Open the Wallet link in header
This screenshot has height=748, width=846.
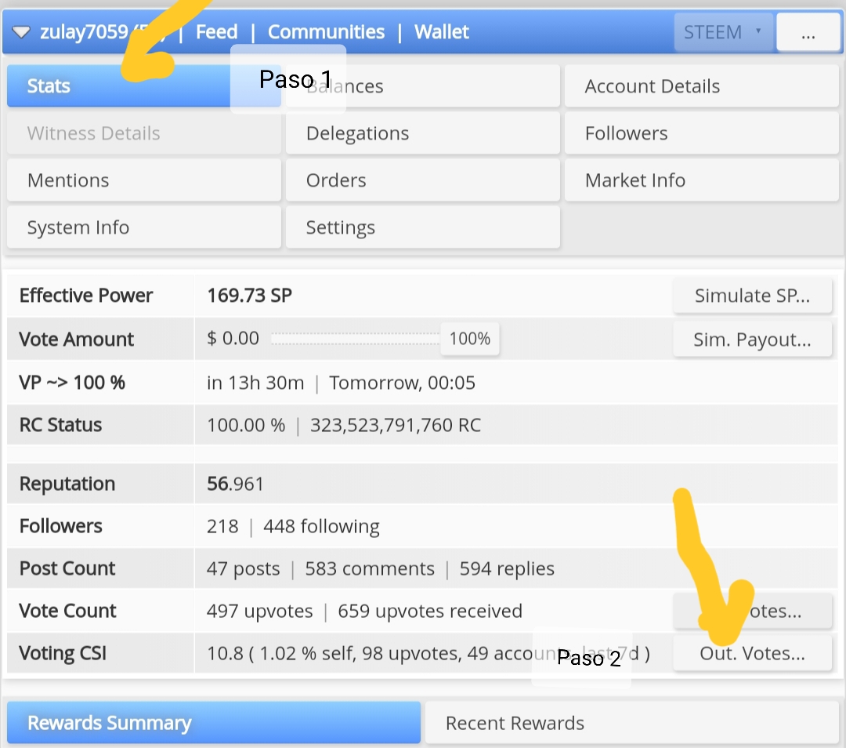[441, 32]
